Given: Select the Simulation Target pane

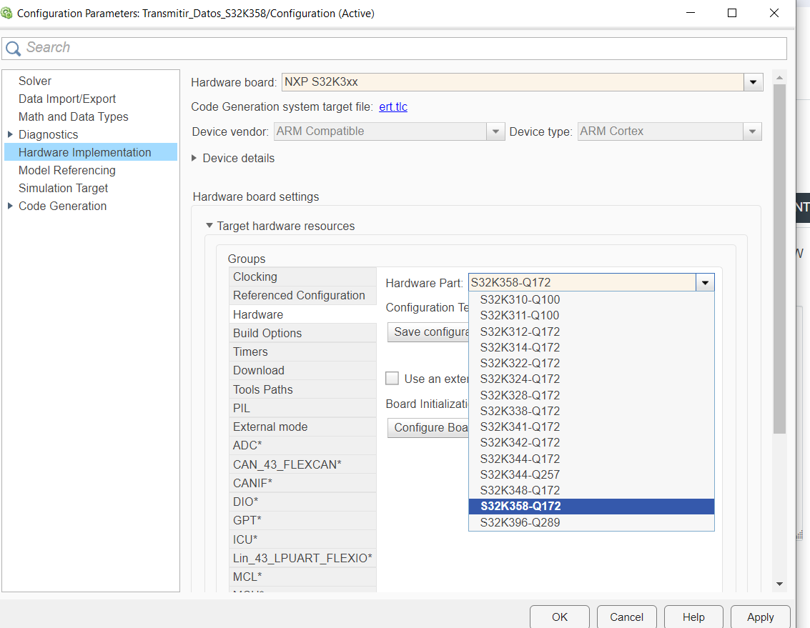Looking at the screenshot, I should pos(63,188).
